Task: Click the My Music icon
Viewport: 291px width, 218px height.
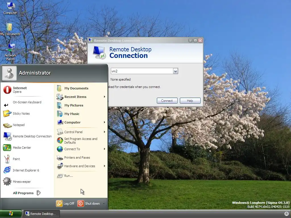Action: click(60, 114)
